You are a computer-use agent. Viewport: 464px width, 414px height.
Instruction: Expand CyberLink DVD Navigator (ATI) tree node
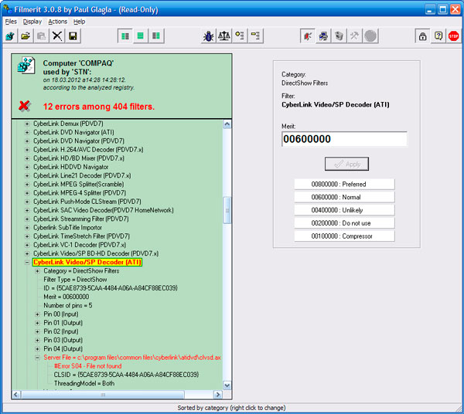point(28,132)
